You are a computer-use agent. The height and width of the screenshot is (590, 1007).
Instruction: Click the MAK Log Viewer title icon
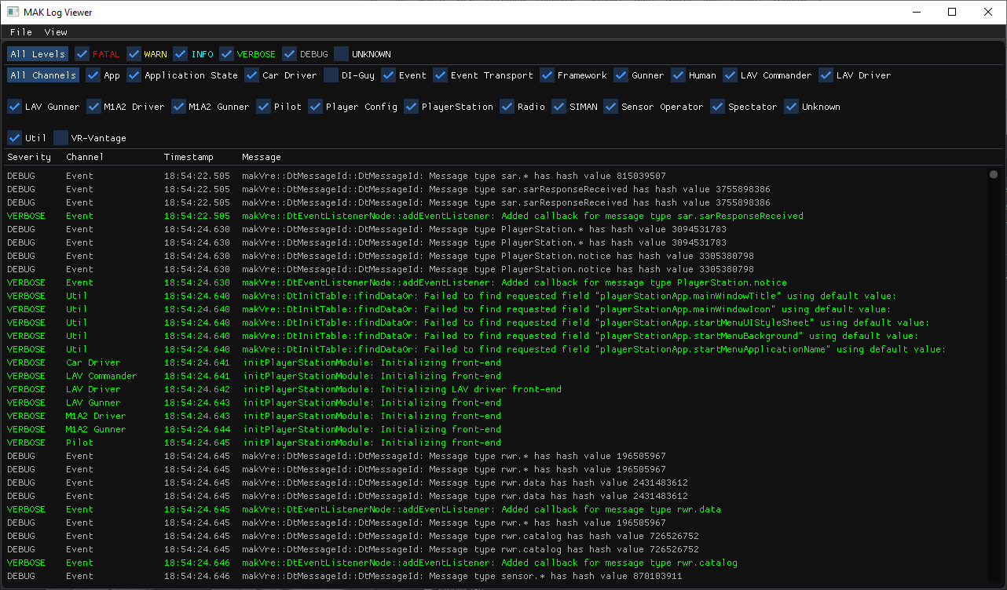click(x=13, y=12)
